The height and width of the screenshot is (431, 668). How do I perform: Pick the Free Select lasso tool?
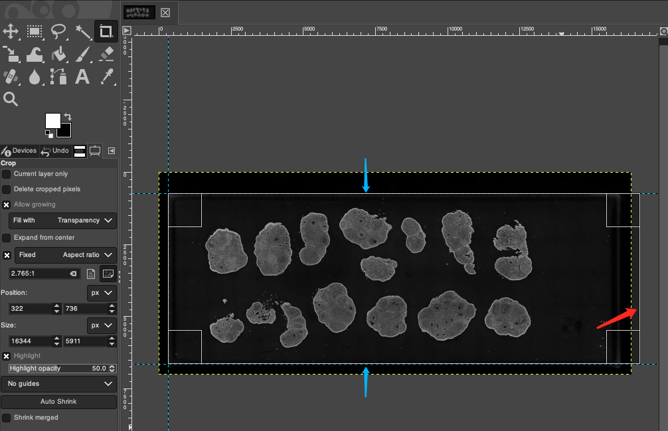coord(59,31)
